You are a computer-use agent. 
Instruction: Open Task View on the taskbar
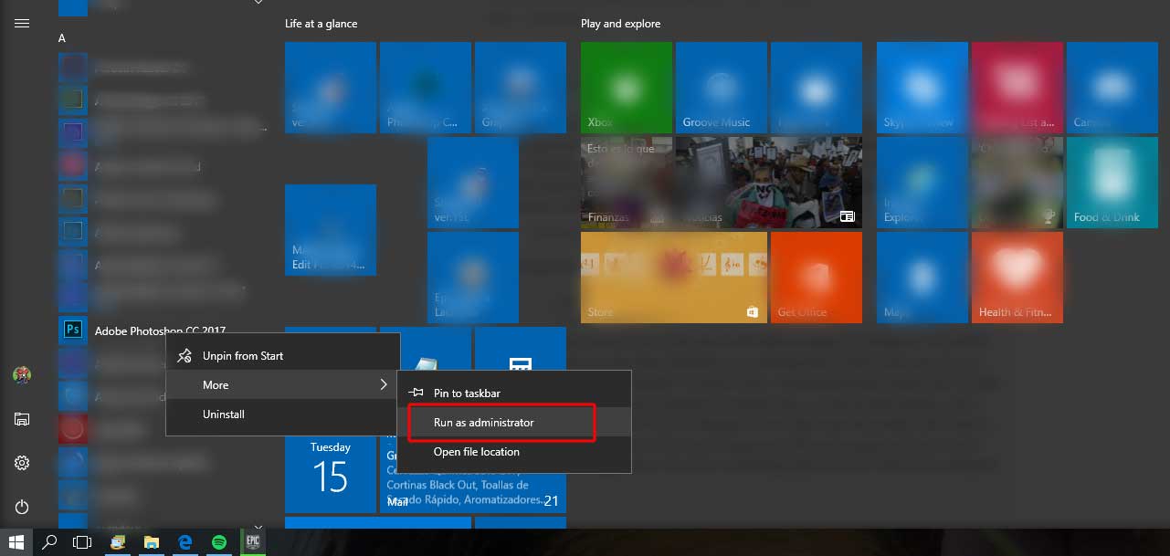82,542
